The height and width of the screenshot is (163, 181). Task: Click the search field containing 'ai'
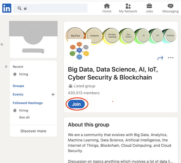point(54,8)
